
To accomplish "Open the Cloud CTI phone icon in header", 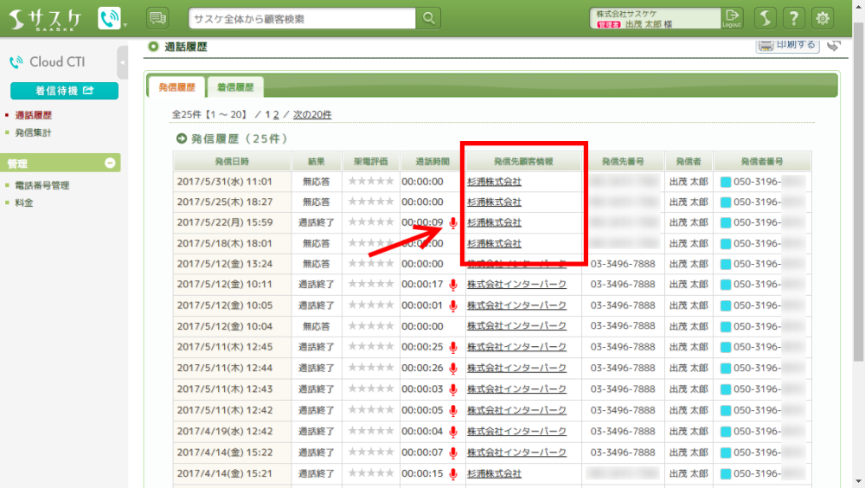I will [x=109, y=19].
